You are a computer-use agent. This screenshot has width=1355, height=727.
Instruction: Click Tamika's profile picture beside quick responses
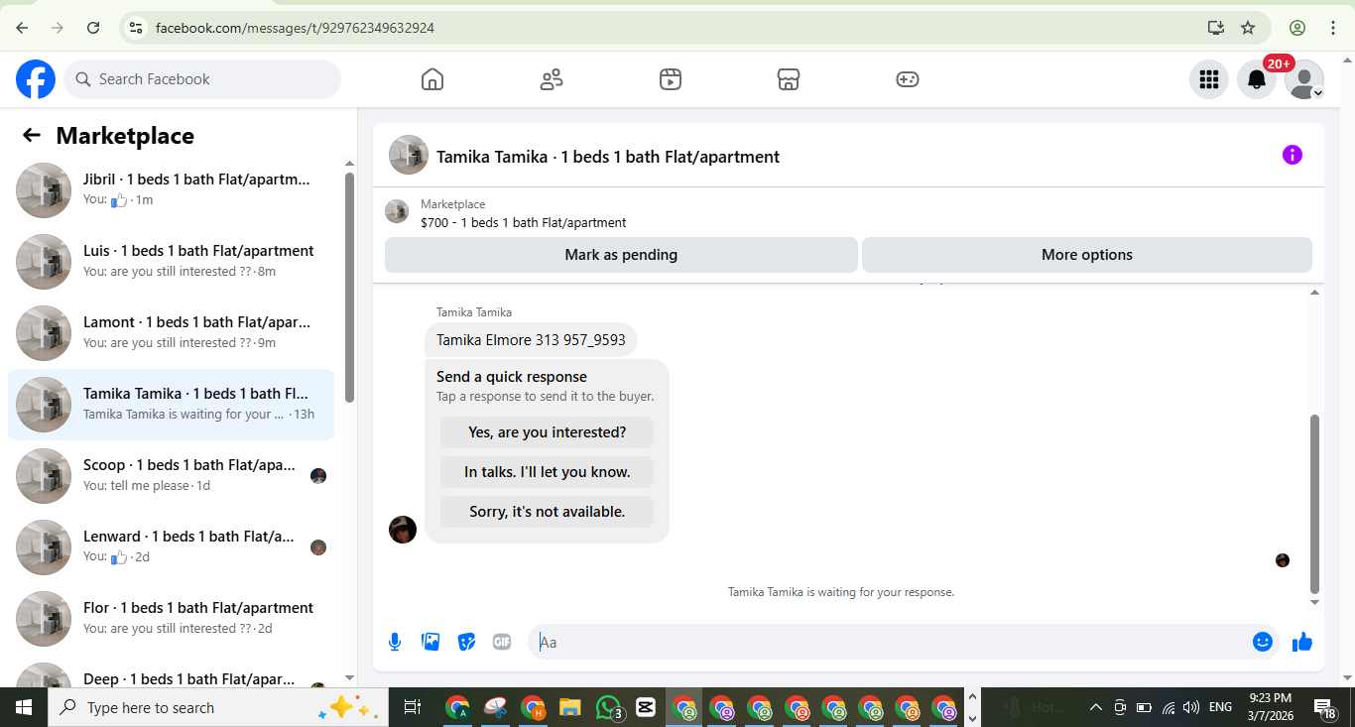[x=403, y=530]
